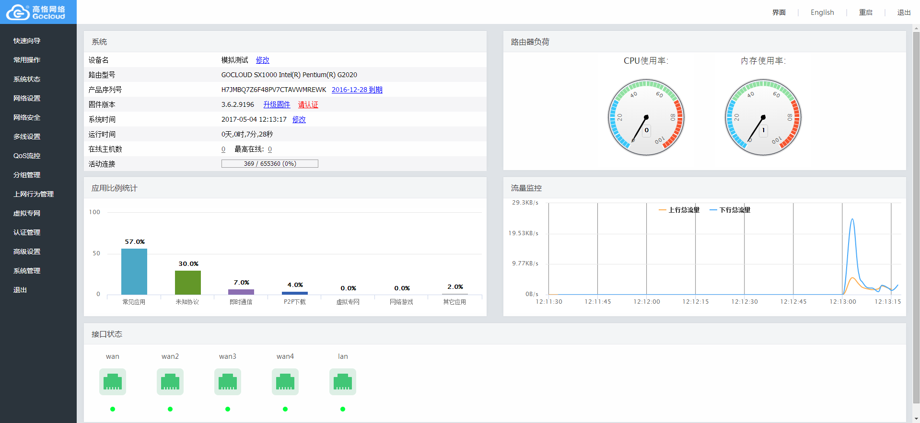Expand the 上网行为管理 sidebar section
This screenshot has height=423, width=920.
34,194
